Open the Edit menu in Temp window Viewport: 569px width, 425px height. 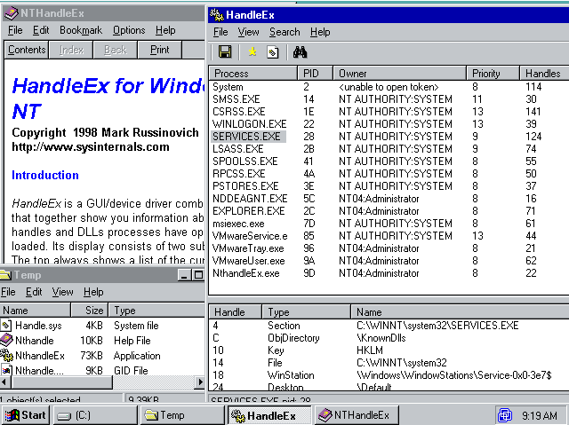[x=34, y=292]
